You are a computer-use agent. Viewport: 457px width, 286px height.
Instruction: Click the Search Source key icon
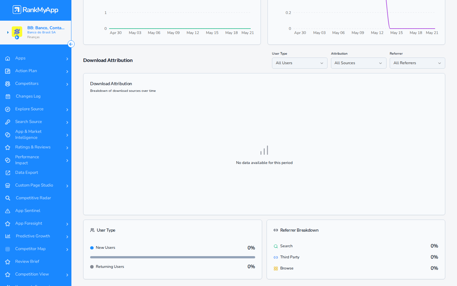pos(8,122)
